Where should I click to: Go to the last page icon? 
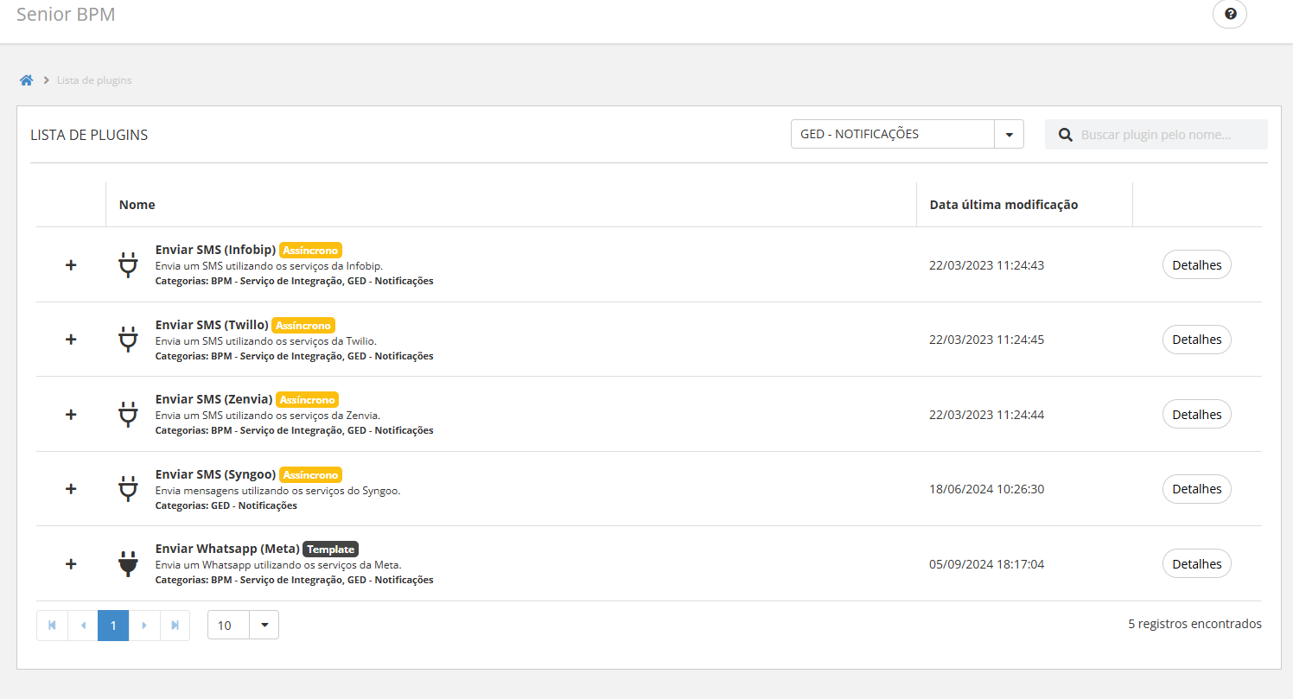point(175,625)
